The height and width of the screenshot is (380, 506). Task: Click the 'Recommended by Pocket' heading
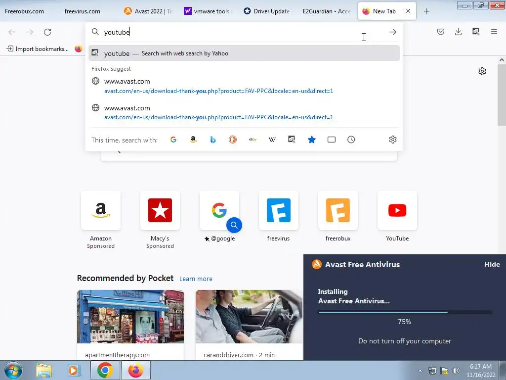click(125, 278)
